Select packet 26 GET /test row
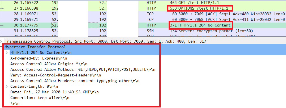This screenshot has width=286, height=108. [143, 3]
